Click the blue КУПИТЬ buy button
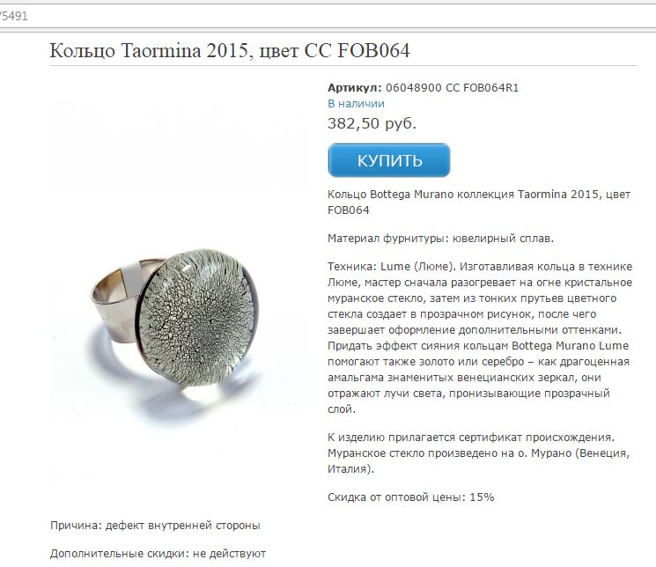Viewport: 656px width, 567px height. (388, 160)
